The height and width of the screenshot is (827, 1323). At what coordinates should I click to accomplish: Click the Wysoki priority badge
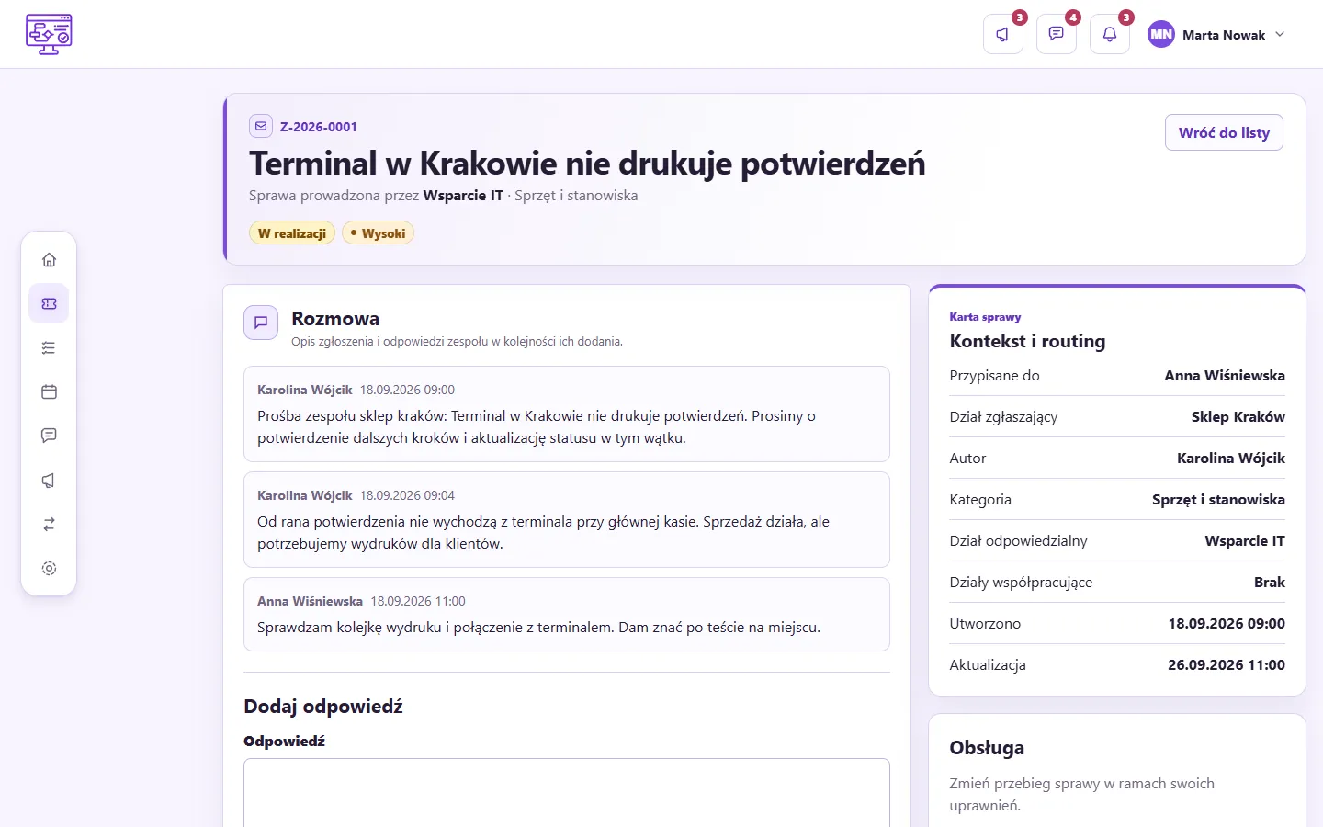[x=379, y=233]
